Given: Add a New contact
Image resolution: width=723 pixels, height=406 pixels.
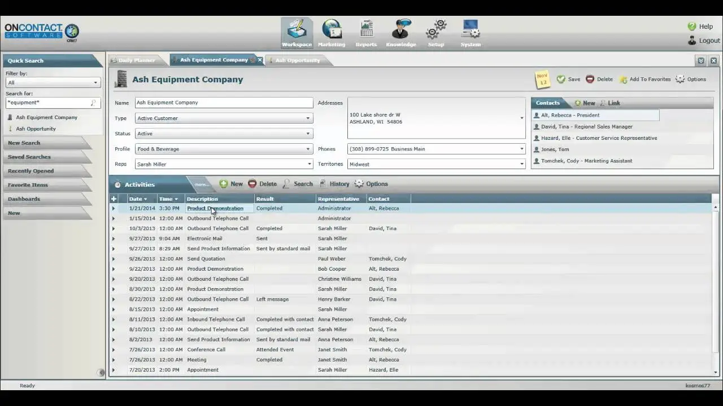Looking at the screenshot, I should point(585,103).
